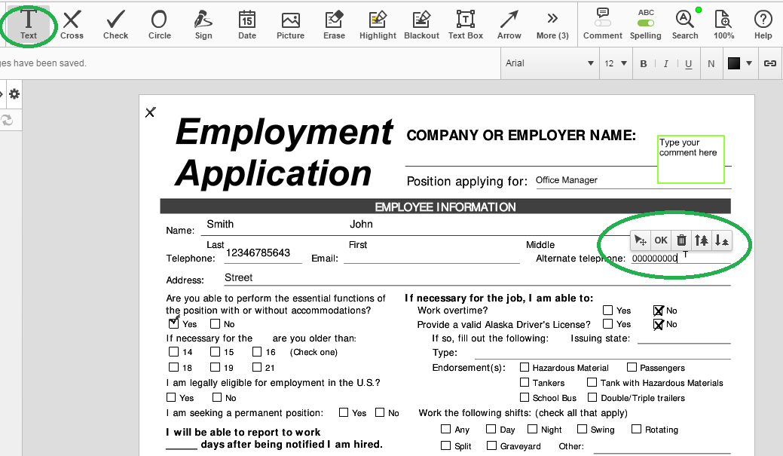Check the age 14 box
This screenshot has width=783, height=456.
pos(173,352)
